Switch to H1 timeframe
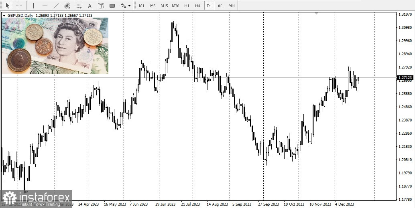Screen dimensions: 415x208 click(187, 6)
